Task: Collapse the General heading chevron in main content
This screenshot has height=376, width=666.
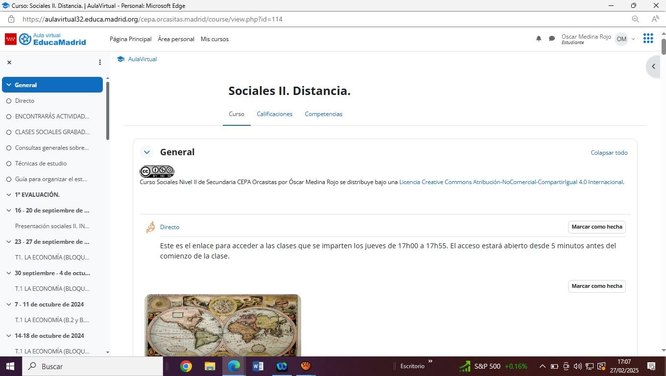Action: (x=146, y=152)
